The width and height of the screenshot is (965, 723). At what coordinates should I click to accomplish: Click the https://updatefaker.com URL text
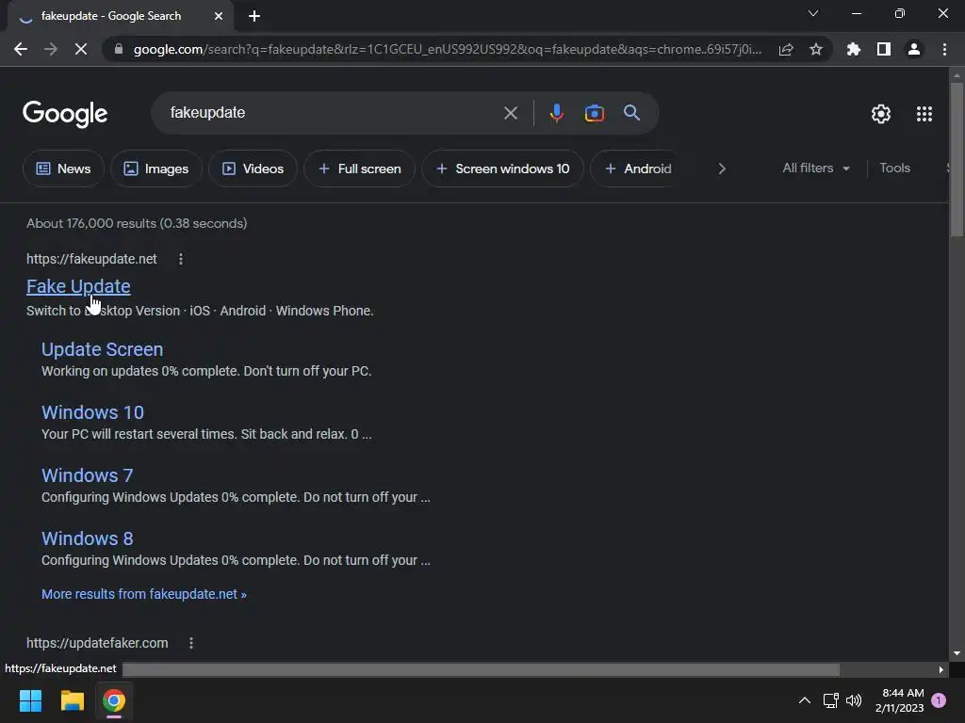tap(97, 643)
